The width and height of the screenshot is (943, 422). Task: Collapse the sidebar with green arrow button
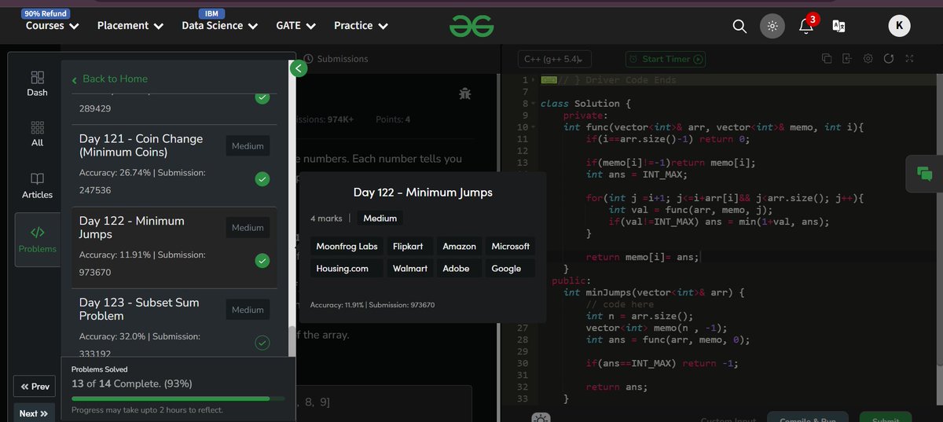(x=298, y=68)
